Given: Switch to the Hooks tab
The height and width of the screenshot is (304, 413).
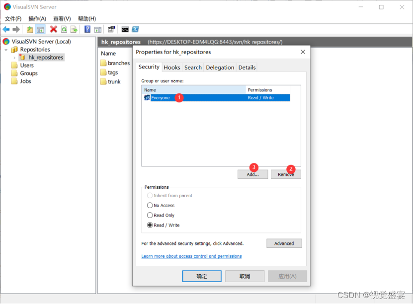Looking at the screenshot, I should (172, 68).
